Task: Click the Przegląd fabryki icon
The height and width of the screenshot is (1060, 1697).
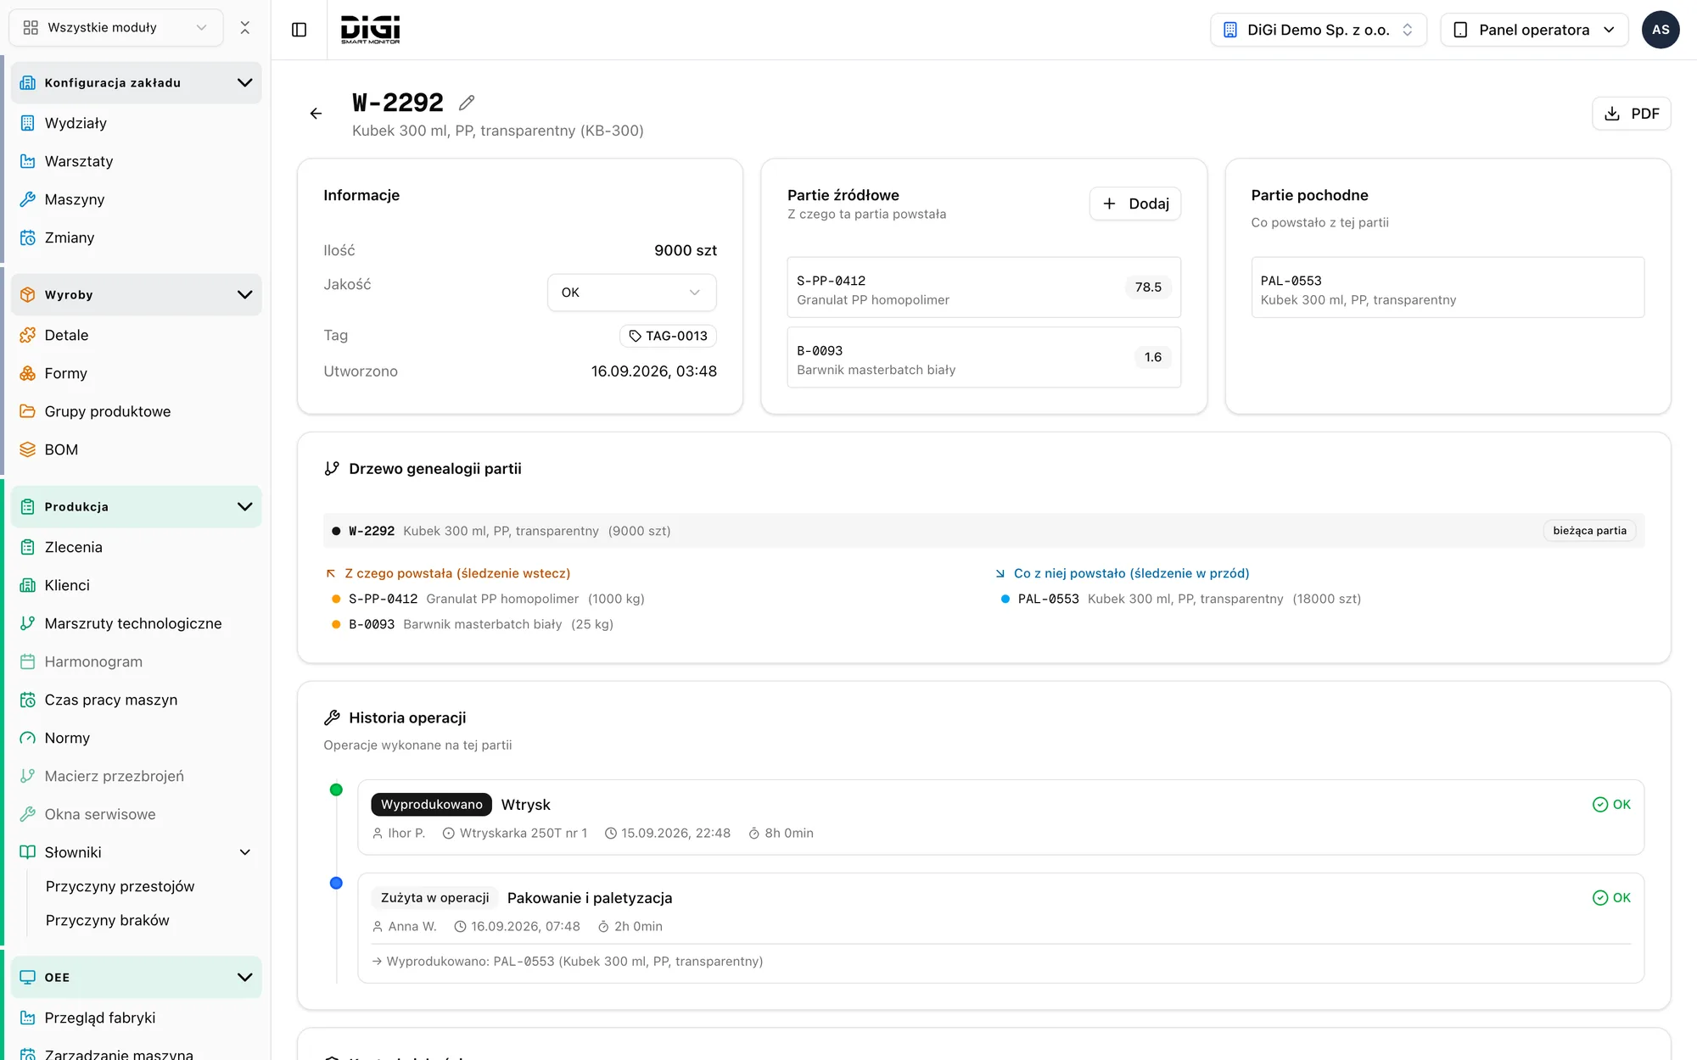Action: 28,1018
